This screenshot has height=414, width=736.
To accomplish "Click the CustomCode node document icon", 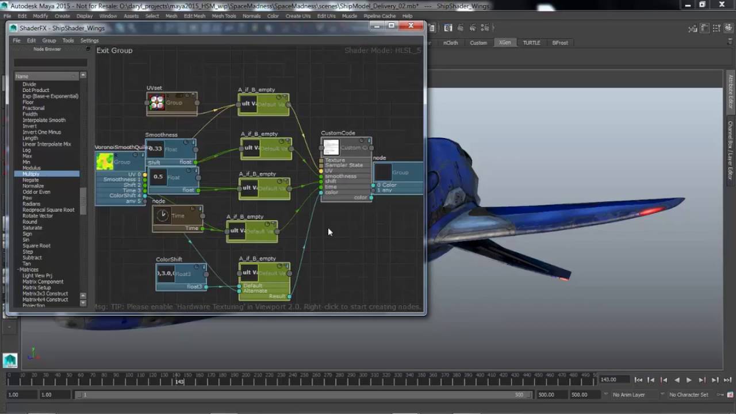I will tap(331, 147).
